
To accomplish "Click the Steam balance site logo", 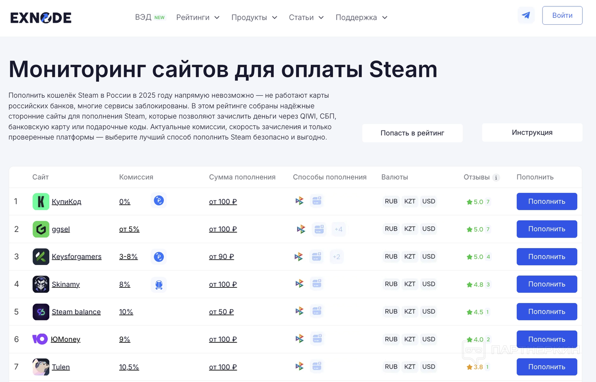I will click(x=41, y=312).
